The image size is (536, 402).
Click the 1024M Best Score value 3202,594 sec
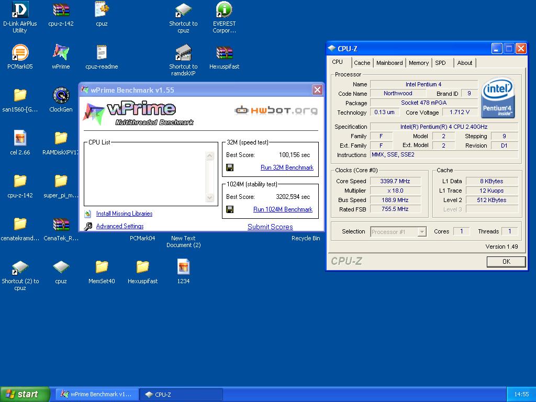(293, 197)
